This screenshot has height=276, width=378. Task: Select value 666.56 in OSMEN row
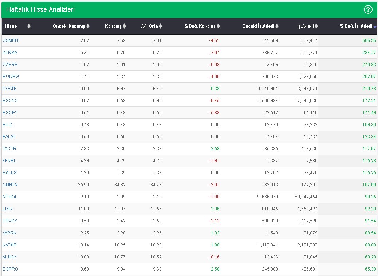coord(369,40)
